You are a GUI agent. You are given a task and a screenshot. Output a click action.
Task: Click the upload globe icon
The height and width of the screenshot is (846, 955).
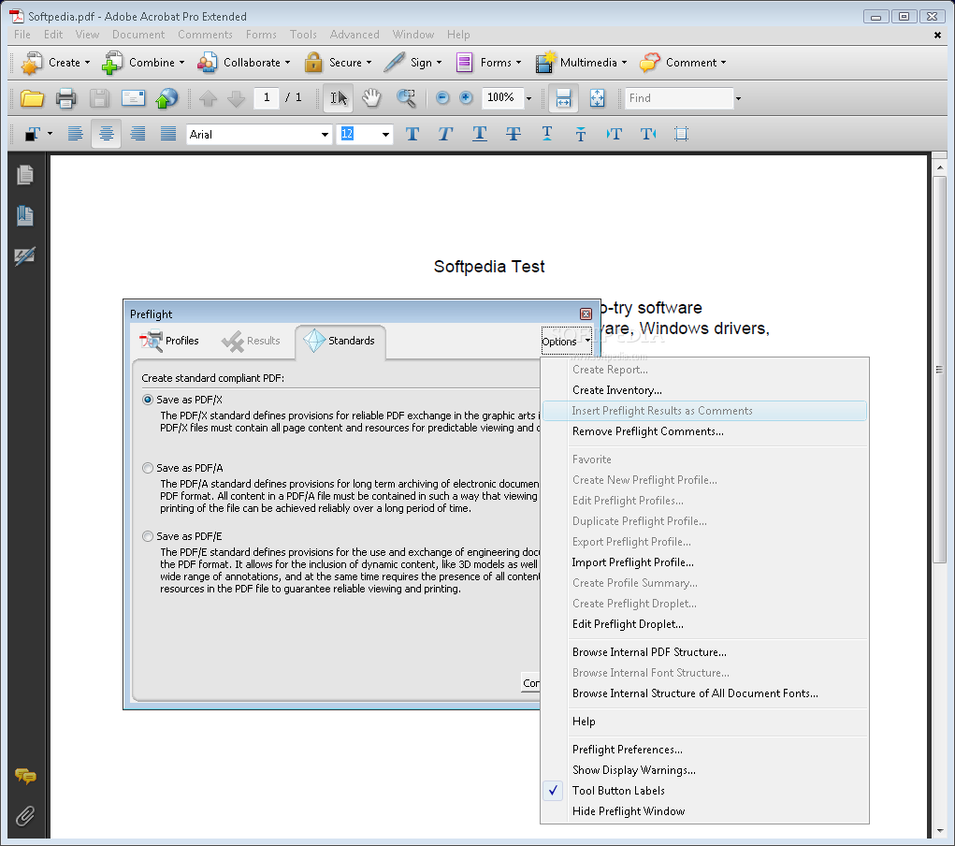click(166, 98)
